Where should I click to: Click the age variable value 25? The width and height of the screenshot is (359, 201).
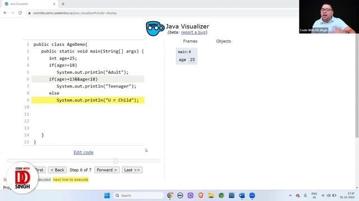pyautogui.click(x=192, y=60)
